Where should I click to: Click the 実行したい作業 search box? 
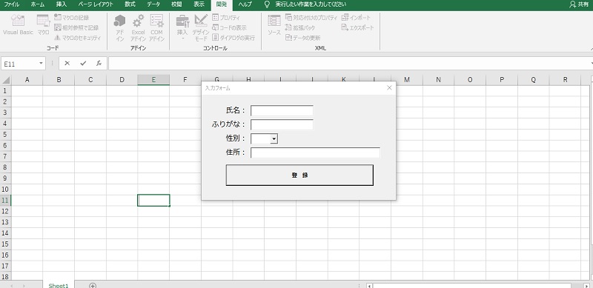tap(311, 4)
